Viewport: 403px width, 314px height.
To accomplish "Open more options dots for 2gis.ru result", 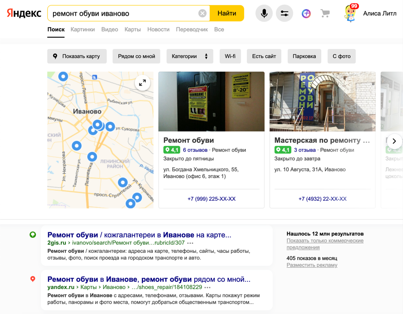I will click(x=190, y=243).
